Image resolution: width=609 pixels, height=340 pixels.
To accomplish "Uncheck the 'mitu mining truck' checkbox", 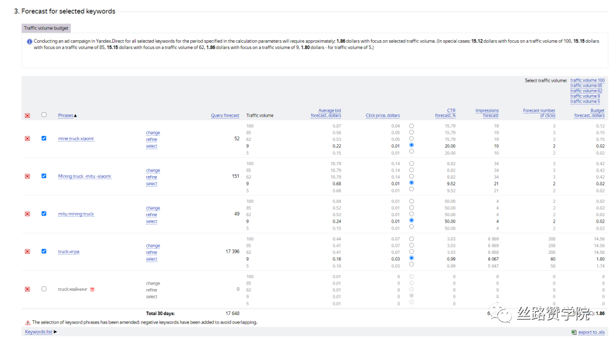I will (x=44, y=214).
